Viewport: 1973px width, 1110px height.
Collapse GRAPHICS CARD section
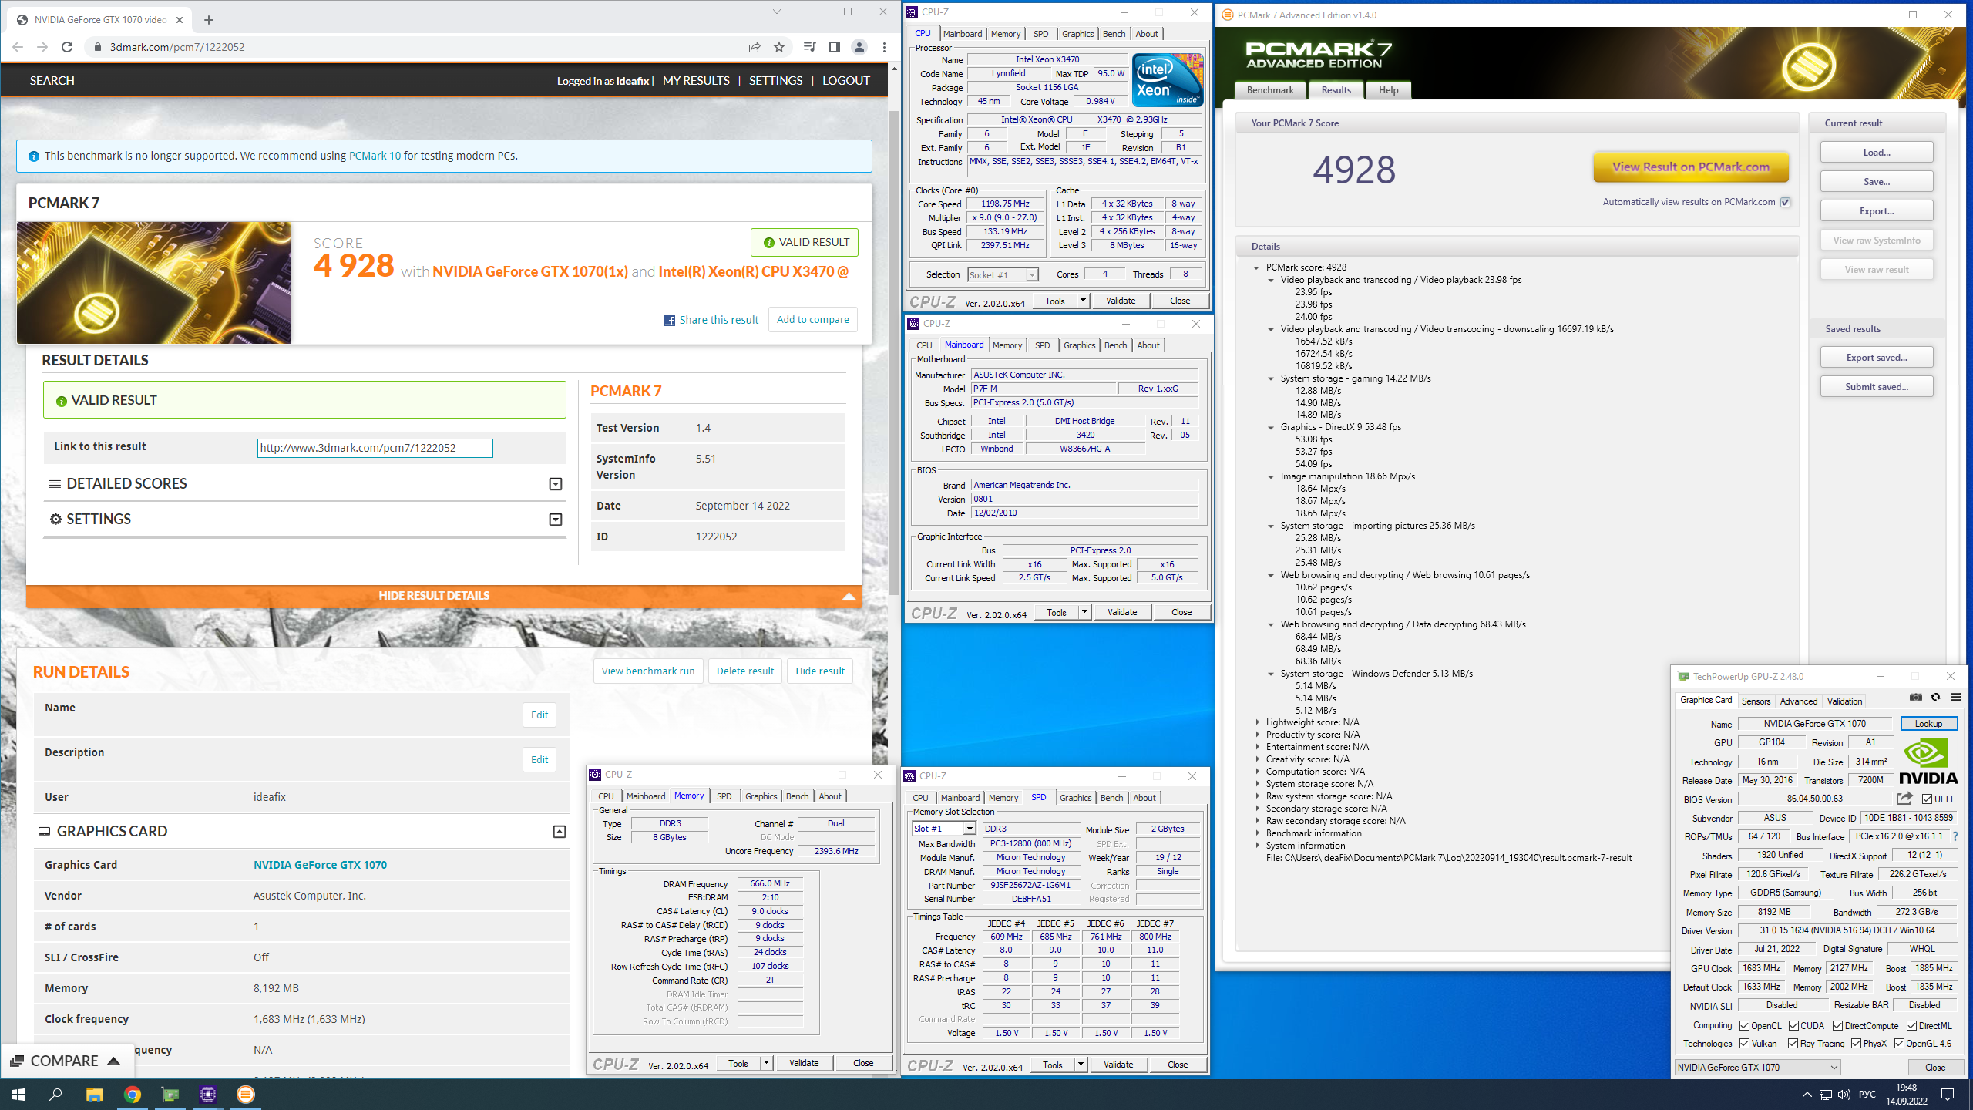560,832
